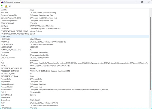Click the \\PESESITO value
The height and width of the screenshot is (109, 152).
[34, 47]
